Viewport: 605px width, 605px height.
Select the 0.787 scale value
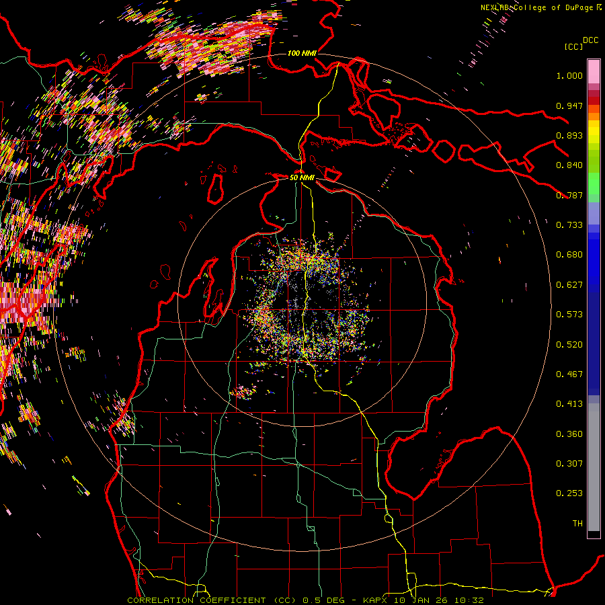pyautogui.click(x=569, y=195)
